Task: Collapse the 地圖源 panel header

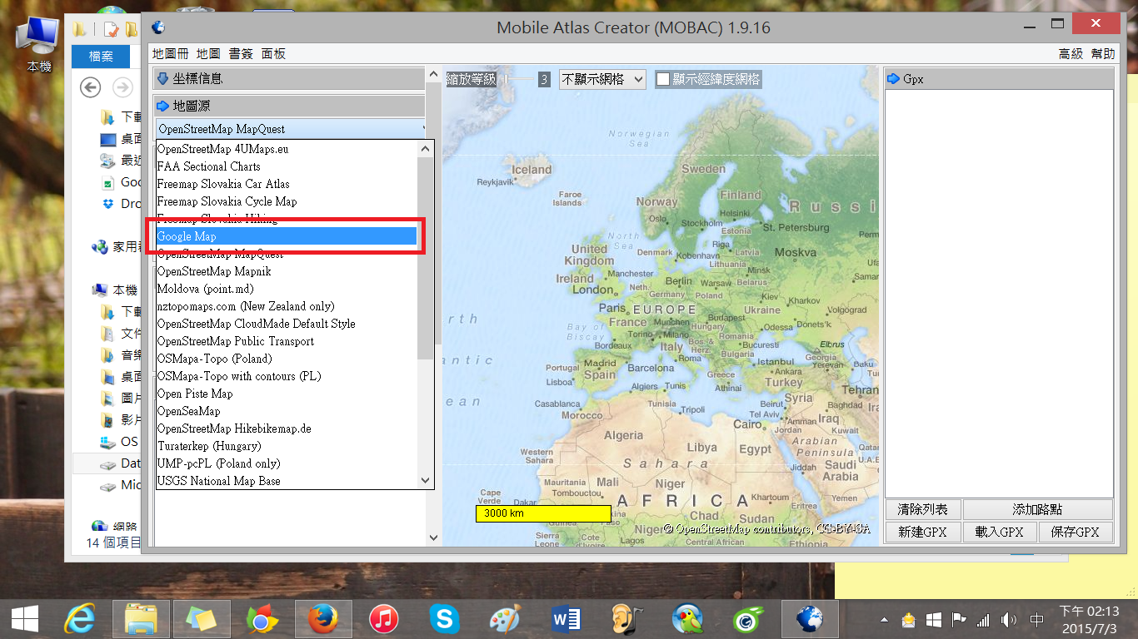Action: [290, 106]
